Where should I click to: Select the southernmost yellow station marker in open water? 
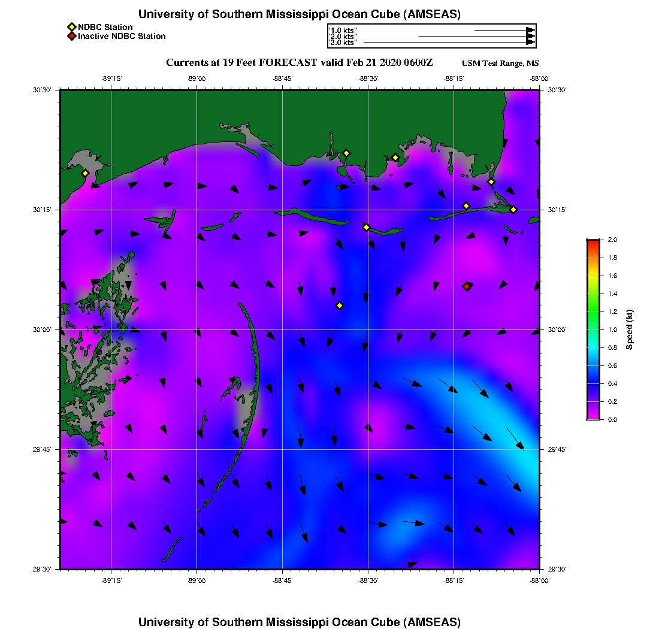(x=340, y=306)
